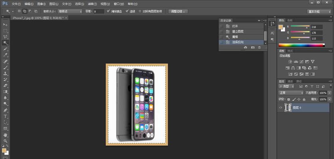Hide 图层 0 with the eye icon
This screenshot has width=334, height=159.
(x=281, y=108)
